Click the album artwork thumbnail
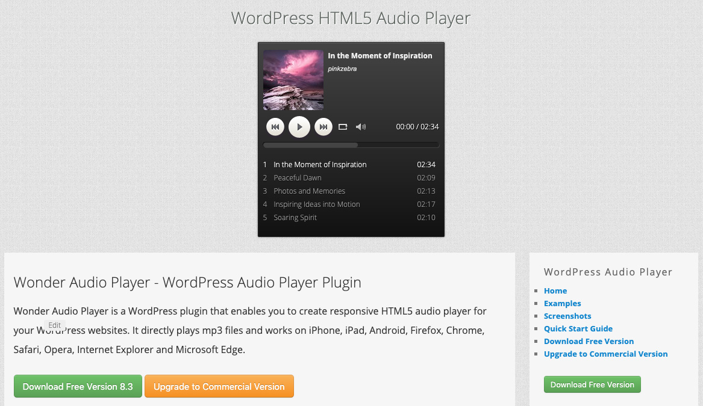703x406 pixels. pos(293,79)
